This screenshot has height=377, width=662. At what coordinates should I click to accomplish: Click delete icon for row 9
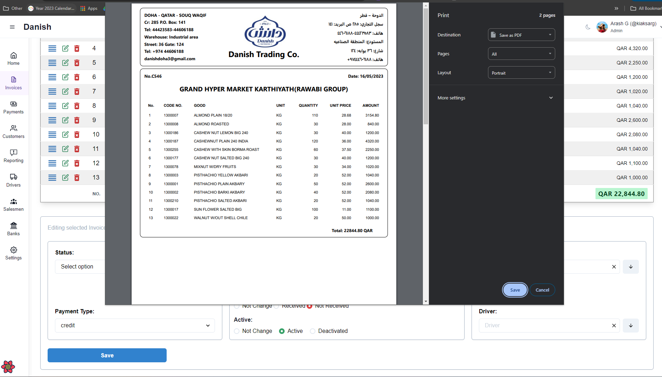(77, 120)
